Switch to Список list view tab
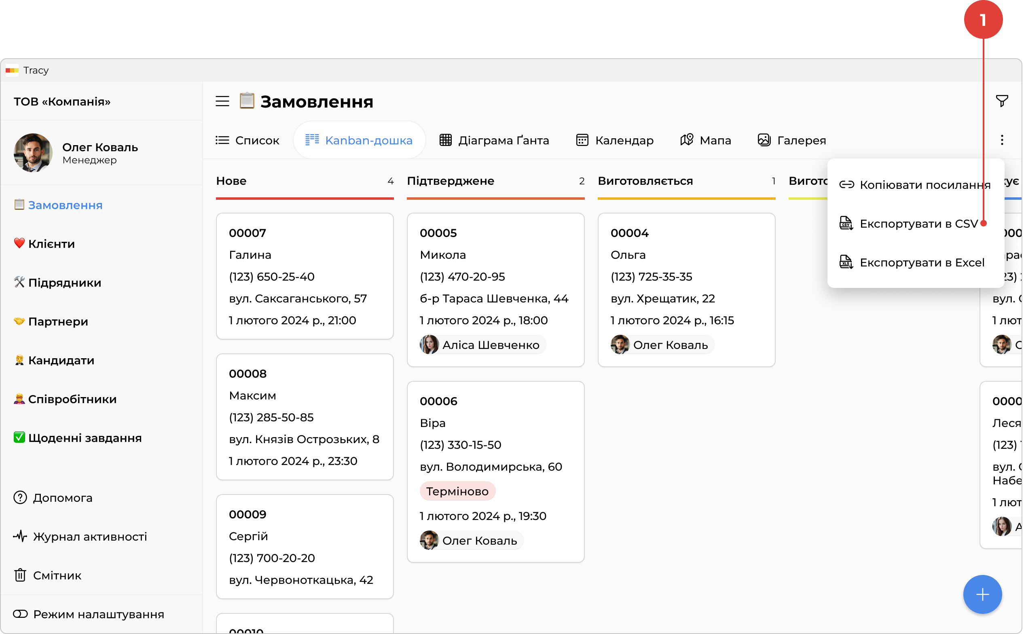 [248, 140]
